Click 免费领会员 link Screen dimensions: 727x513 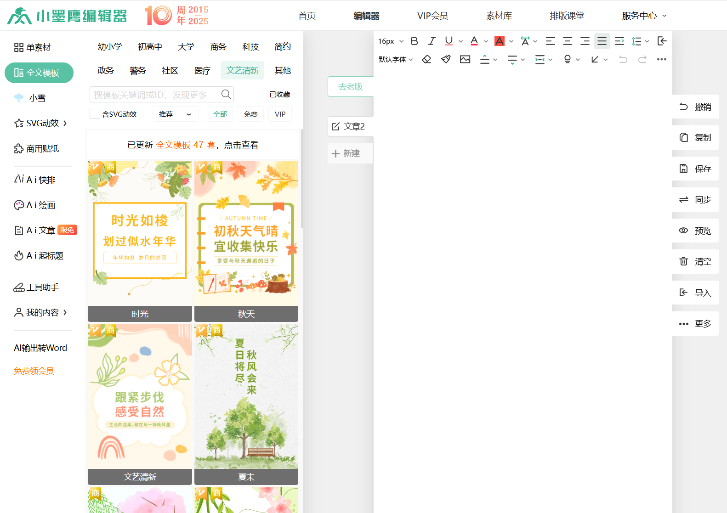34,371
